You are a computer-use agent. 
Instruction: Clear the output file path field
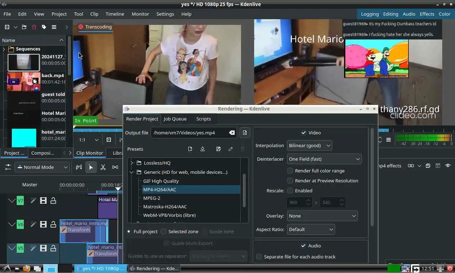(232, 133)
